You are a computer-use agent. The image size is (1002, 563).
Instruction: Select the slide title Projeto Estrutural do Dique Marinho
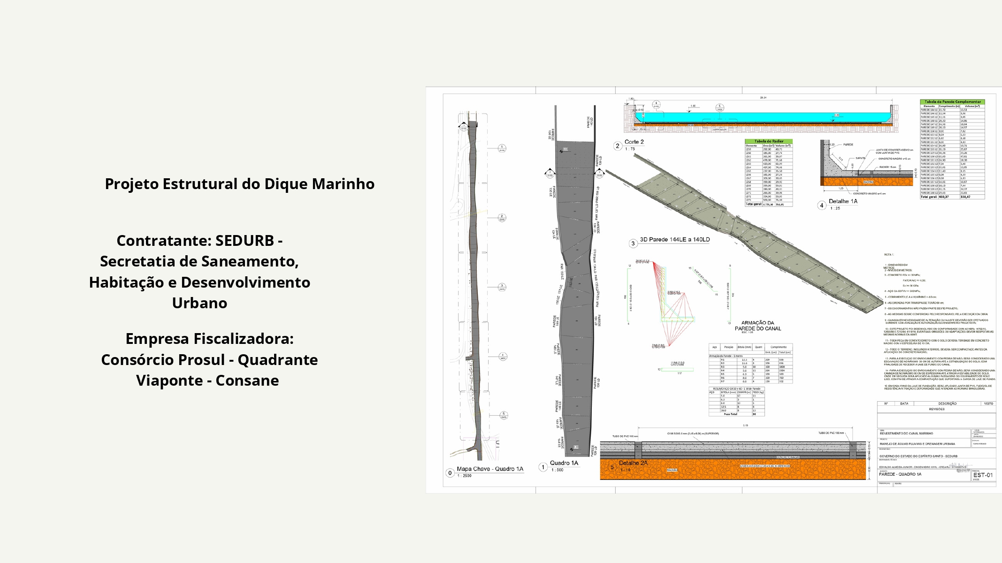239,183
